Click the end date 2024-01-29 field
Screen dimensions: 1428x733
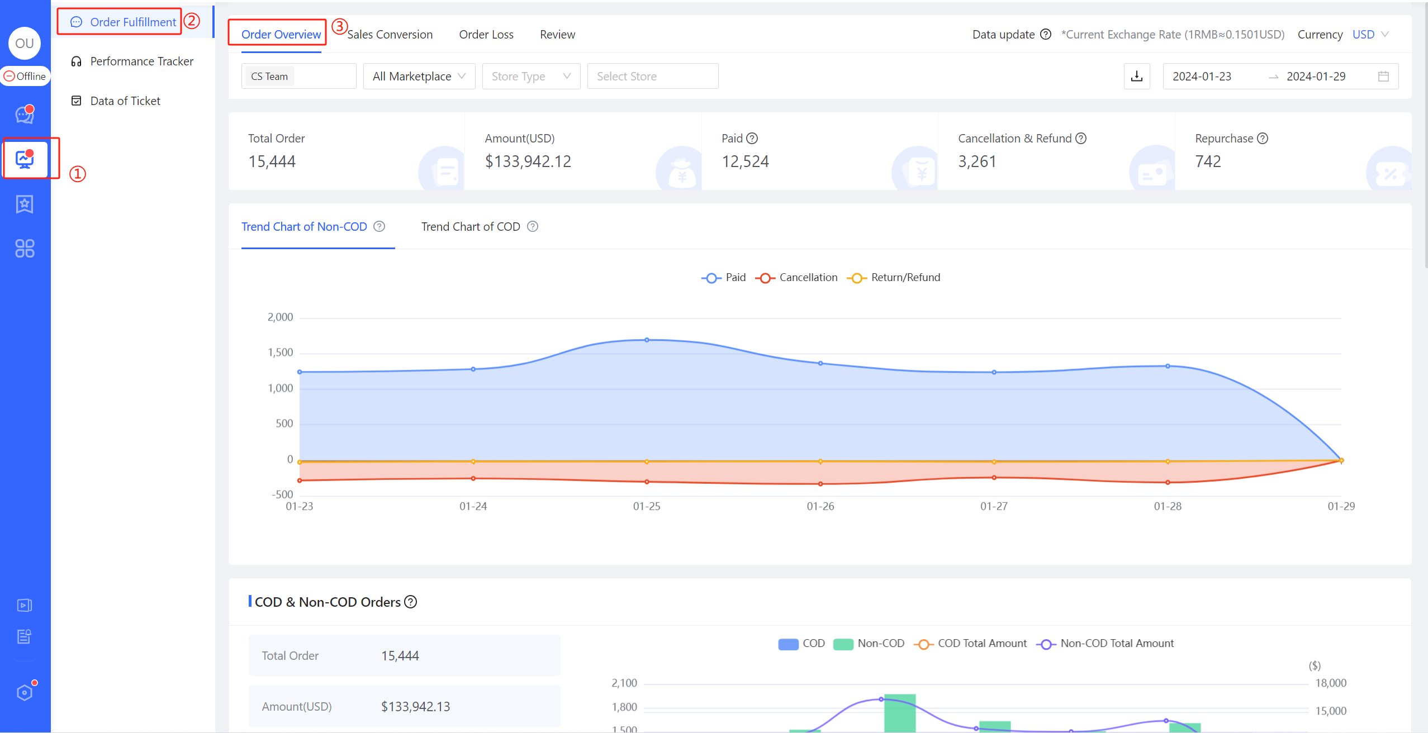(x=1316, y=77)
